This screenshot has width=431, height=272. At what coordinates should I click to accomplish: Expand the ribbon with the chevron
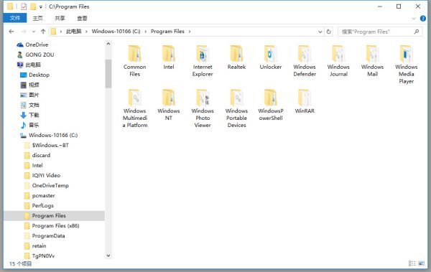click(x=414, y=19)
